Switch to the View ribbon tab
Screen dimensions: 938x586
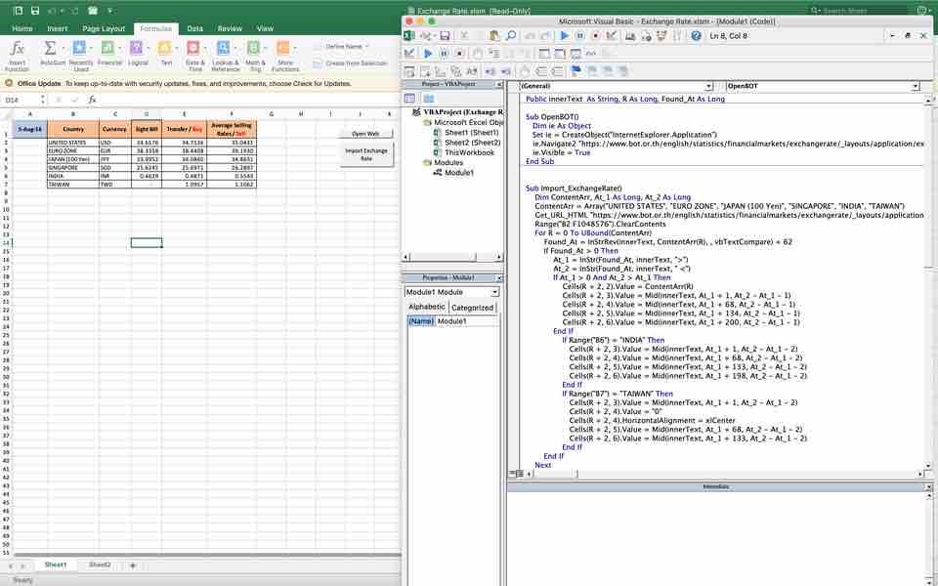pos(265,28)
